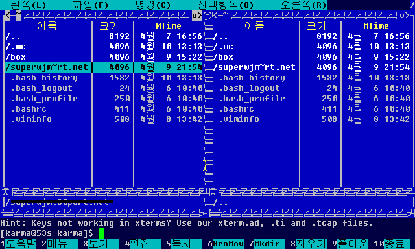Viewport: 415px width, 249px height.
Task: Sort left panel by MTime column
Action: coord(169,26)
